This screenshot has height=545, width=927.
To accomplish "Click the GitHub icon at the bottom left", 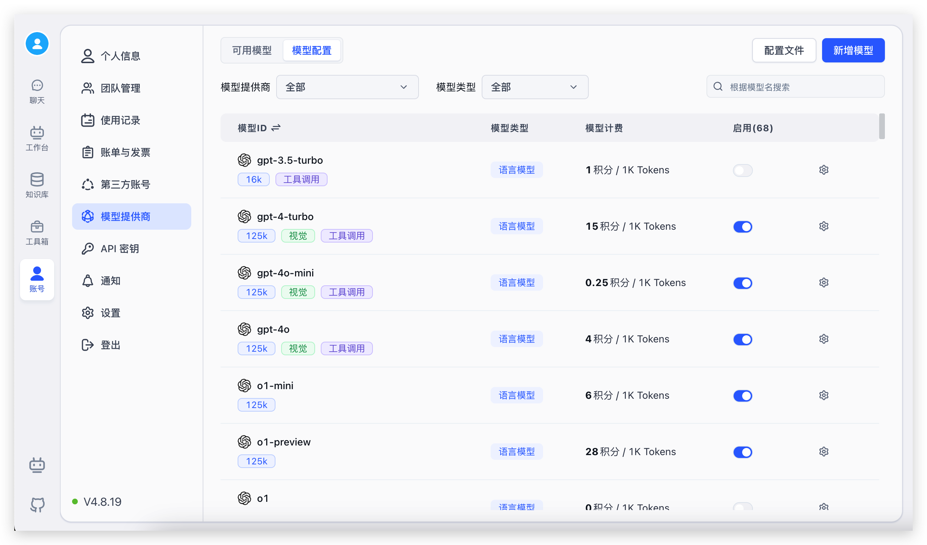I will [37, 504].
